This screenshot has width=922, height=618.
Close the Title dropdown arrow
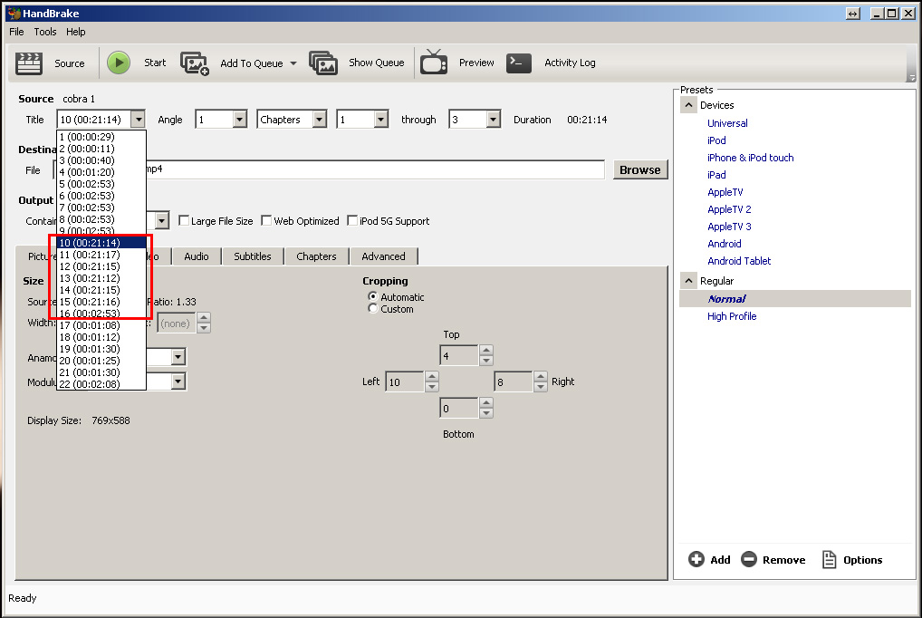(139, 120)
